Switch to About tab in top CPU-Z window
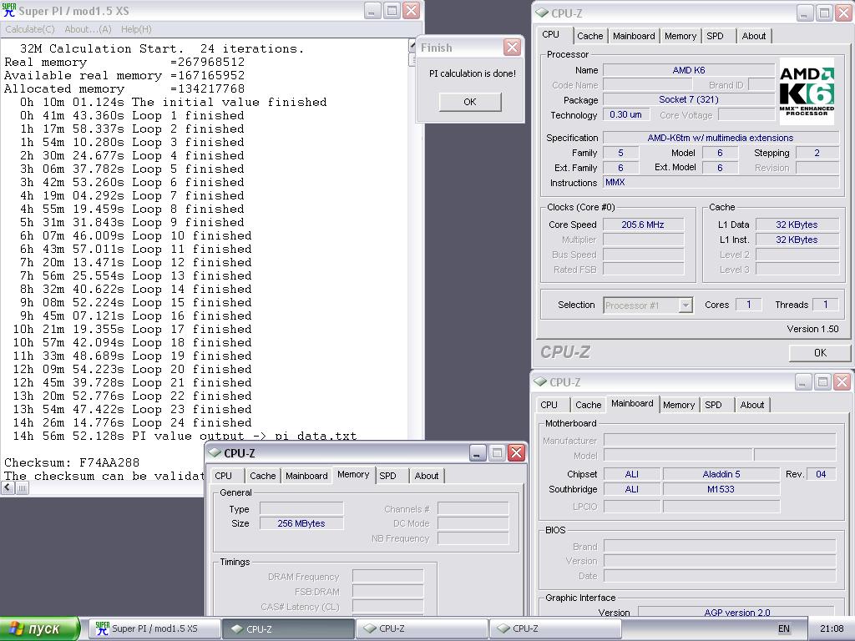The image size is (855, 641). click(x=754, y=36)
